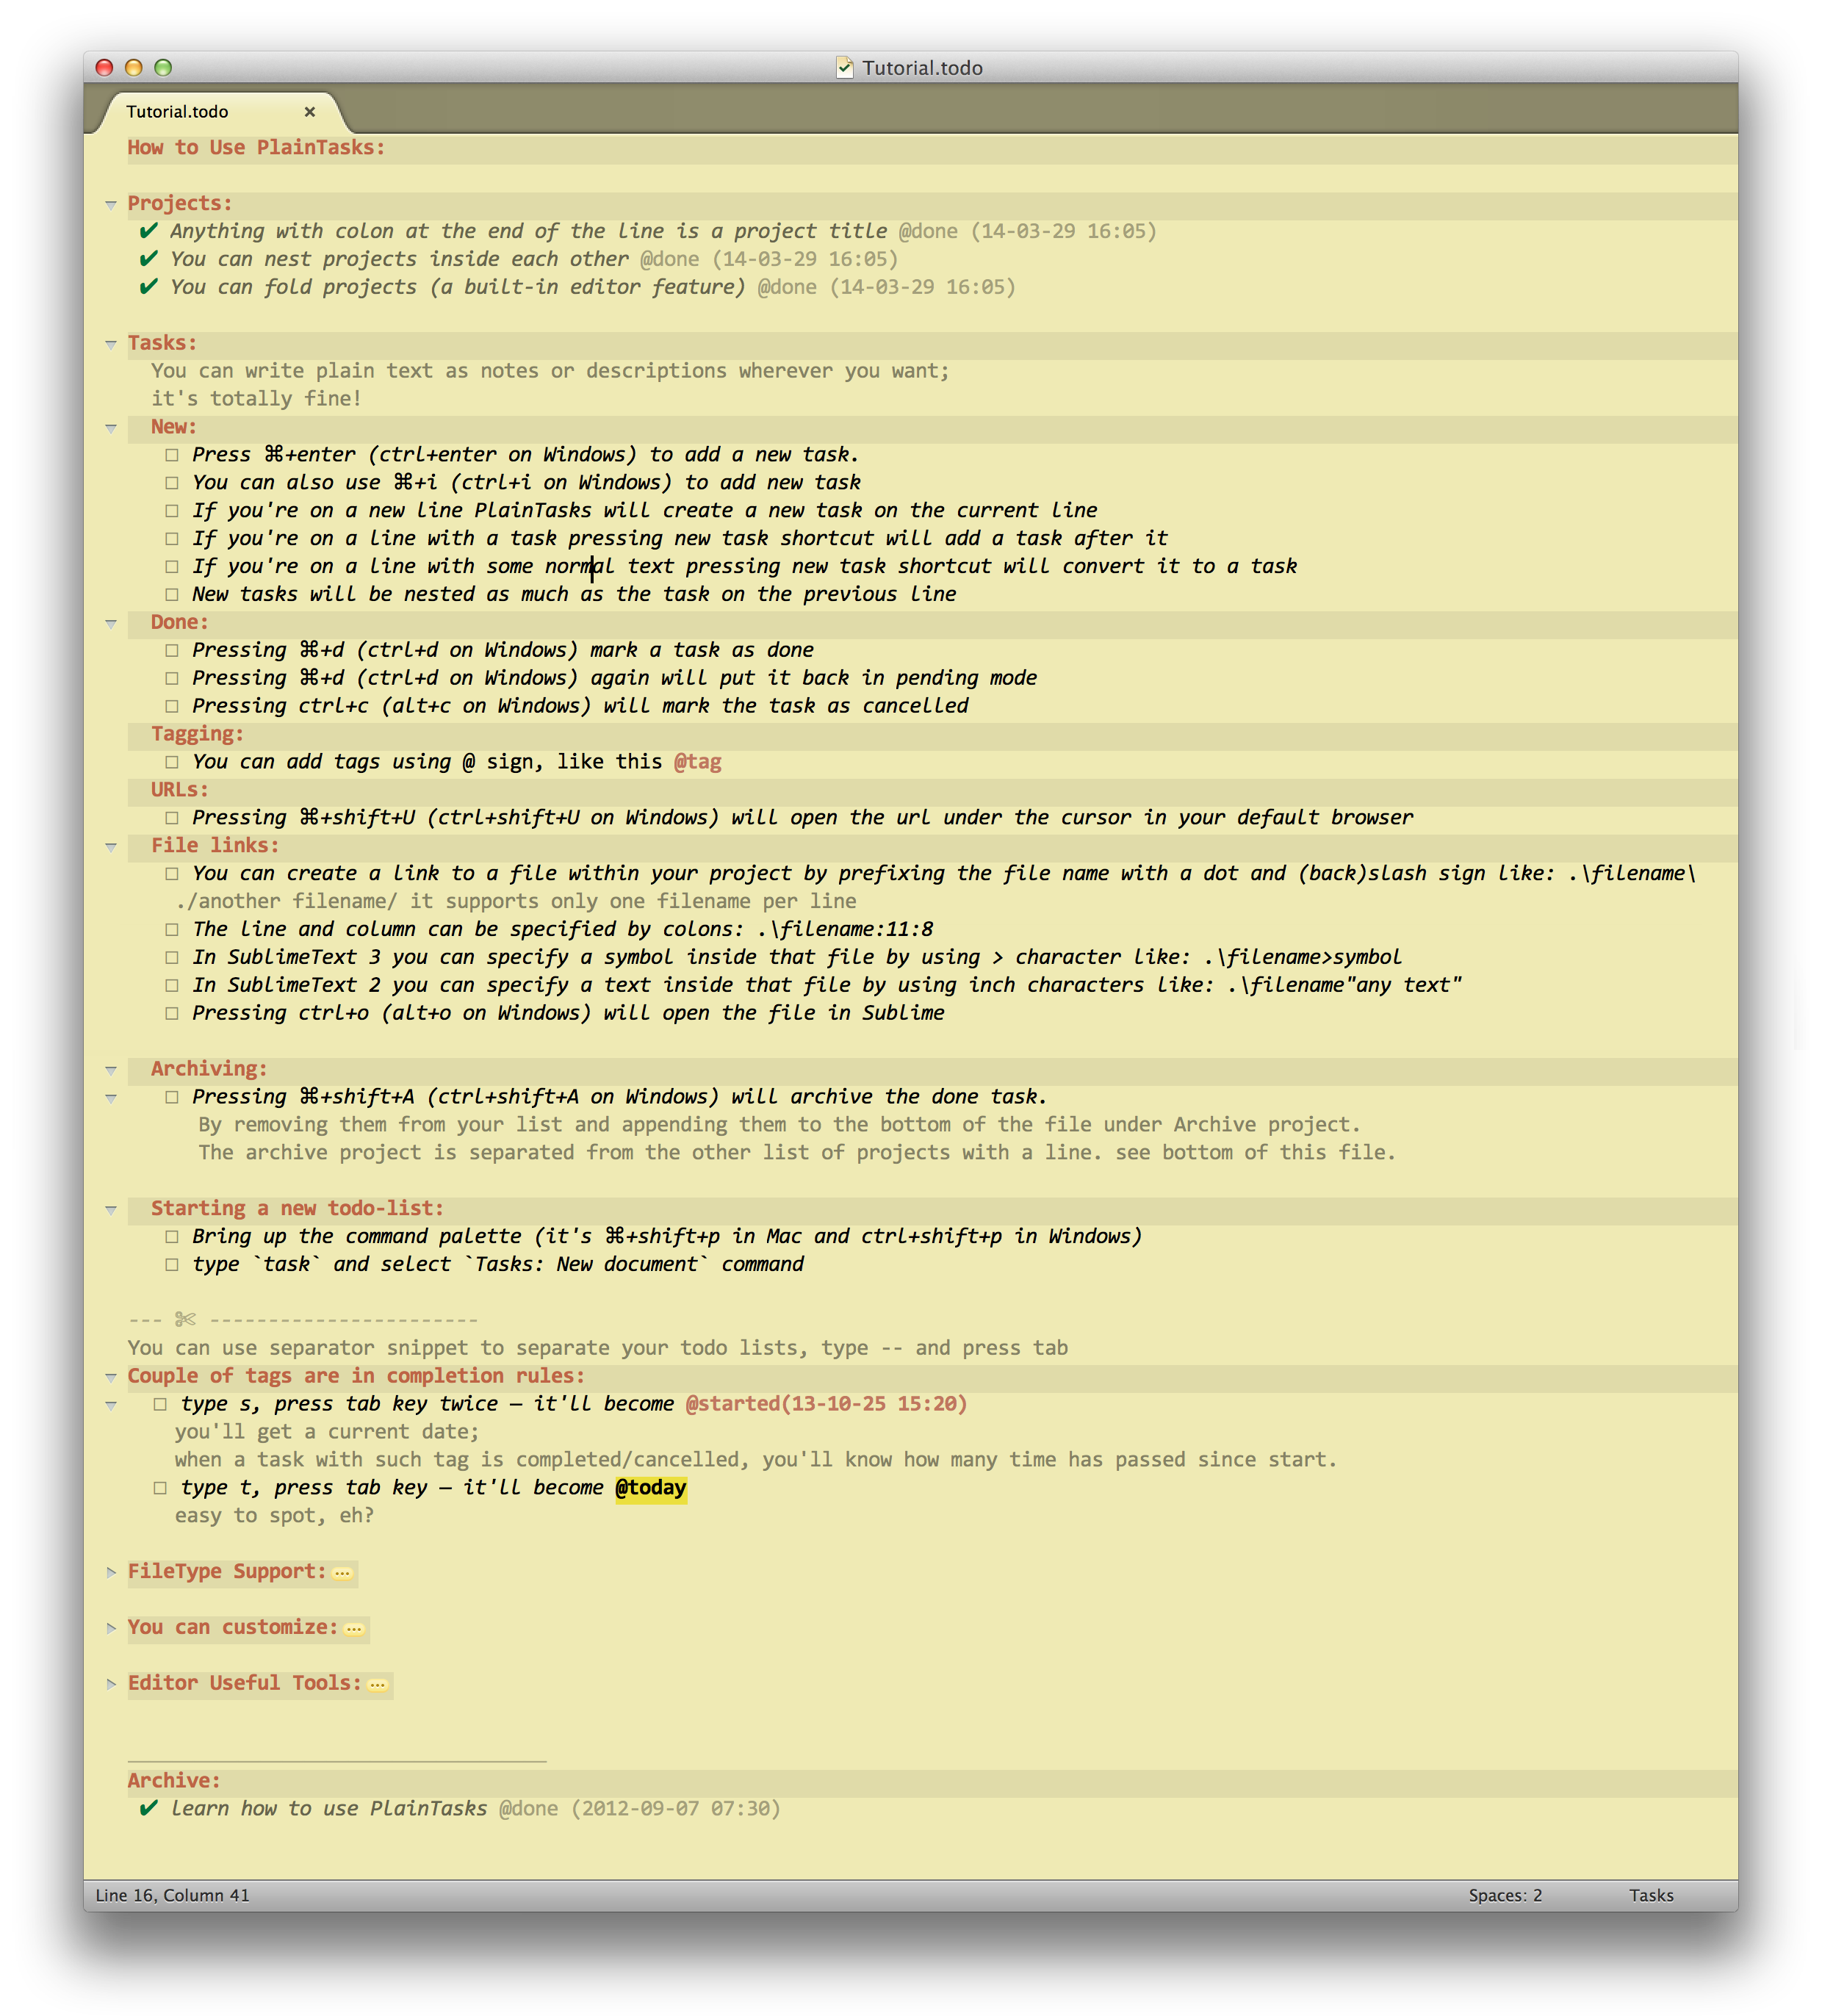Click checkbox for 'You can also use ⌘+i'
Image resolution: width=1822 pixels, height=2016 pixels.
(172, 483)
